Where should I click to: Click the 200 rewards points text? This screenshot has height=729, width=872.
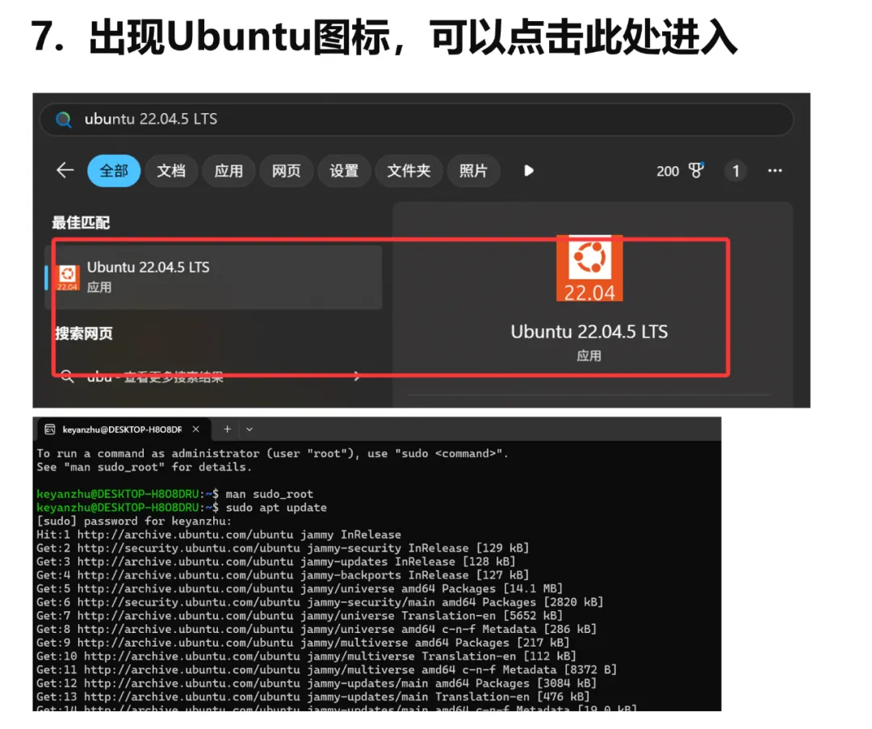tap(668, 171)
